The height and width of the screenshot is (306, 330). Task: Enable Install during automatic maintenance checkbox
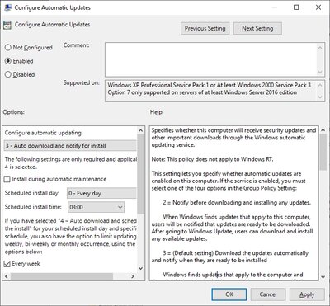click(x=7, y=179)
